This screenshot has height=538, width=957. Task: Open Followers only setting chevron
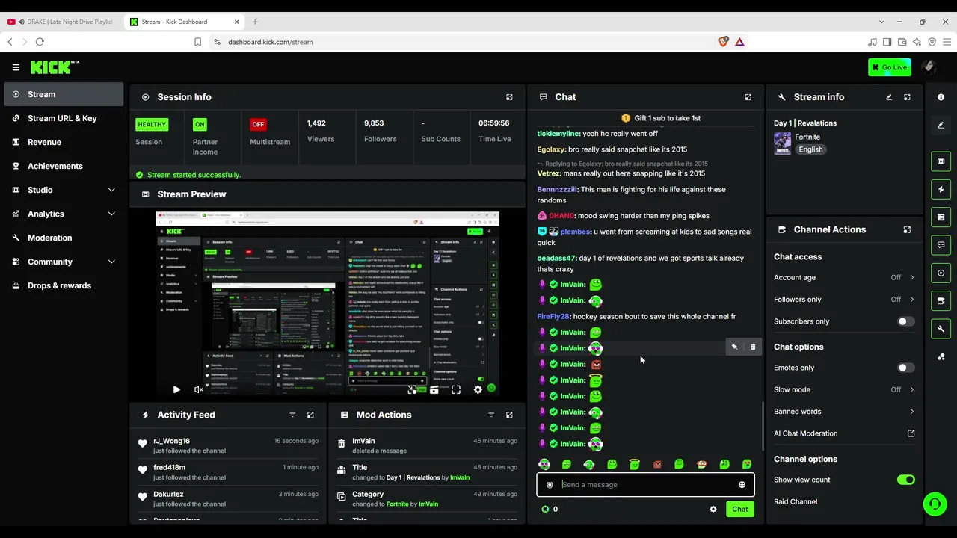click(x=911, y=300)
